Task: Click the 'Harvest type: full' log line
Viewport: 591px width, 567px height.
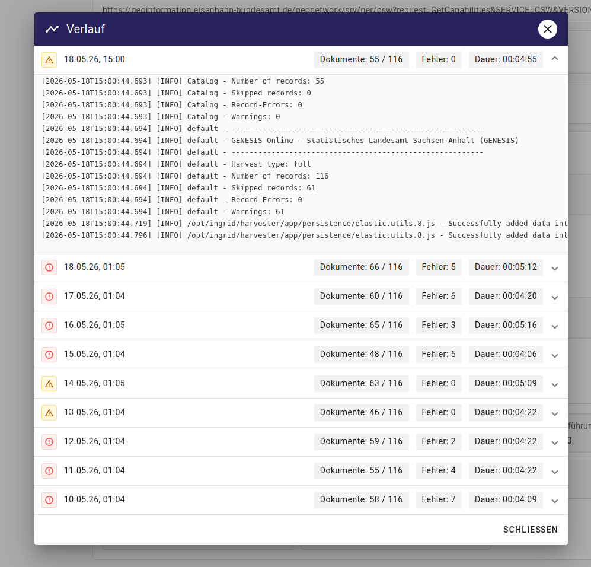Action: pos(177,164)
